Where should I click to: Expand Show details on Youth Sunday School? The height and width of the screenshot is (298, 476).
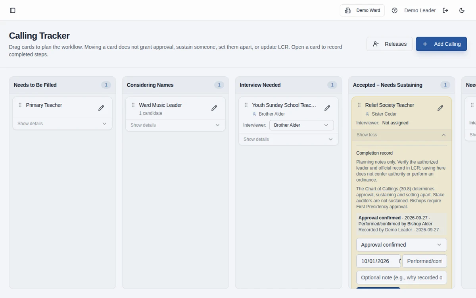[x=288, y=139]
